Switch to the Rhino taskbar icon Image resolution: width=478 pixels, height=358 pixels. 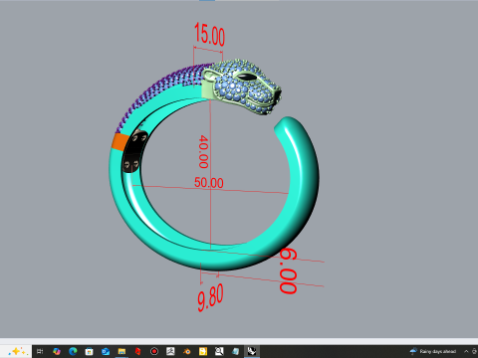pos(252,351)
